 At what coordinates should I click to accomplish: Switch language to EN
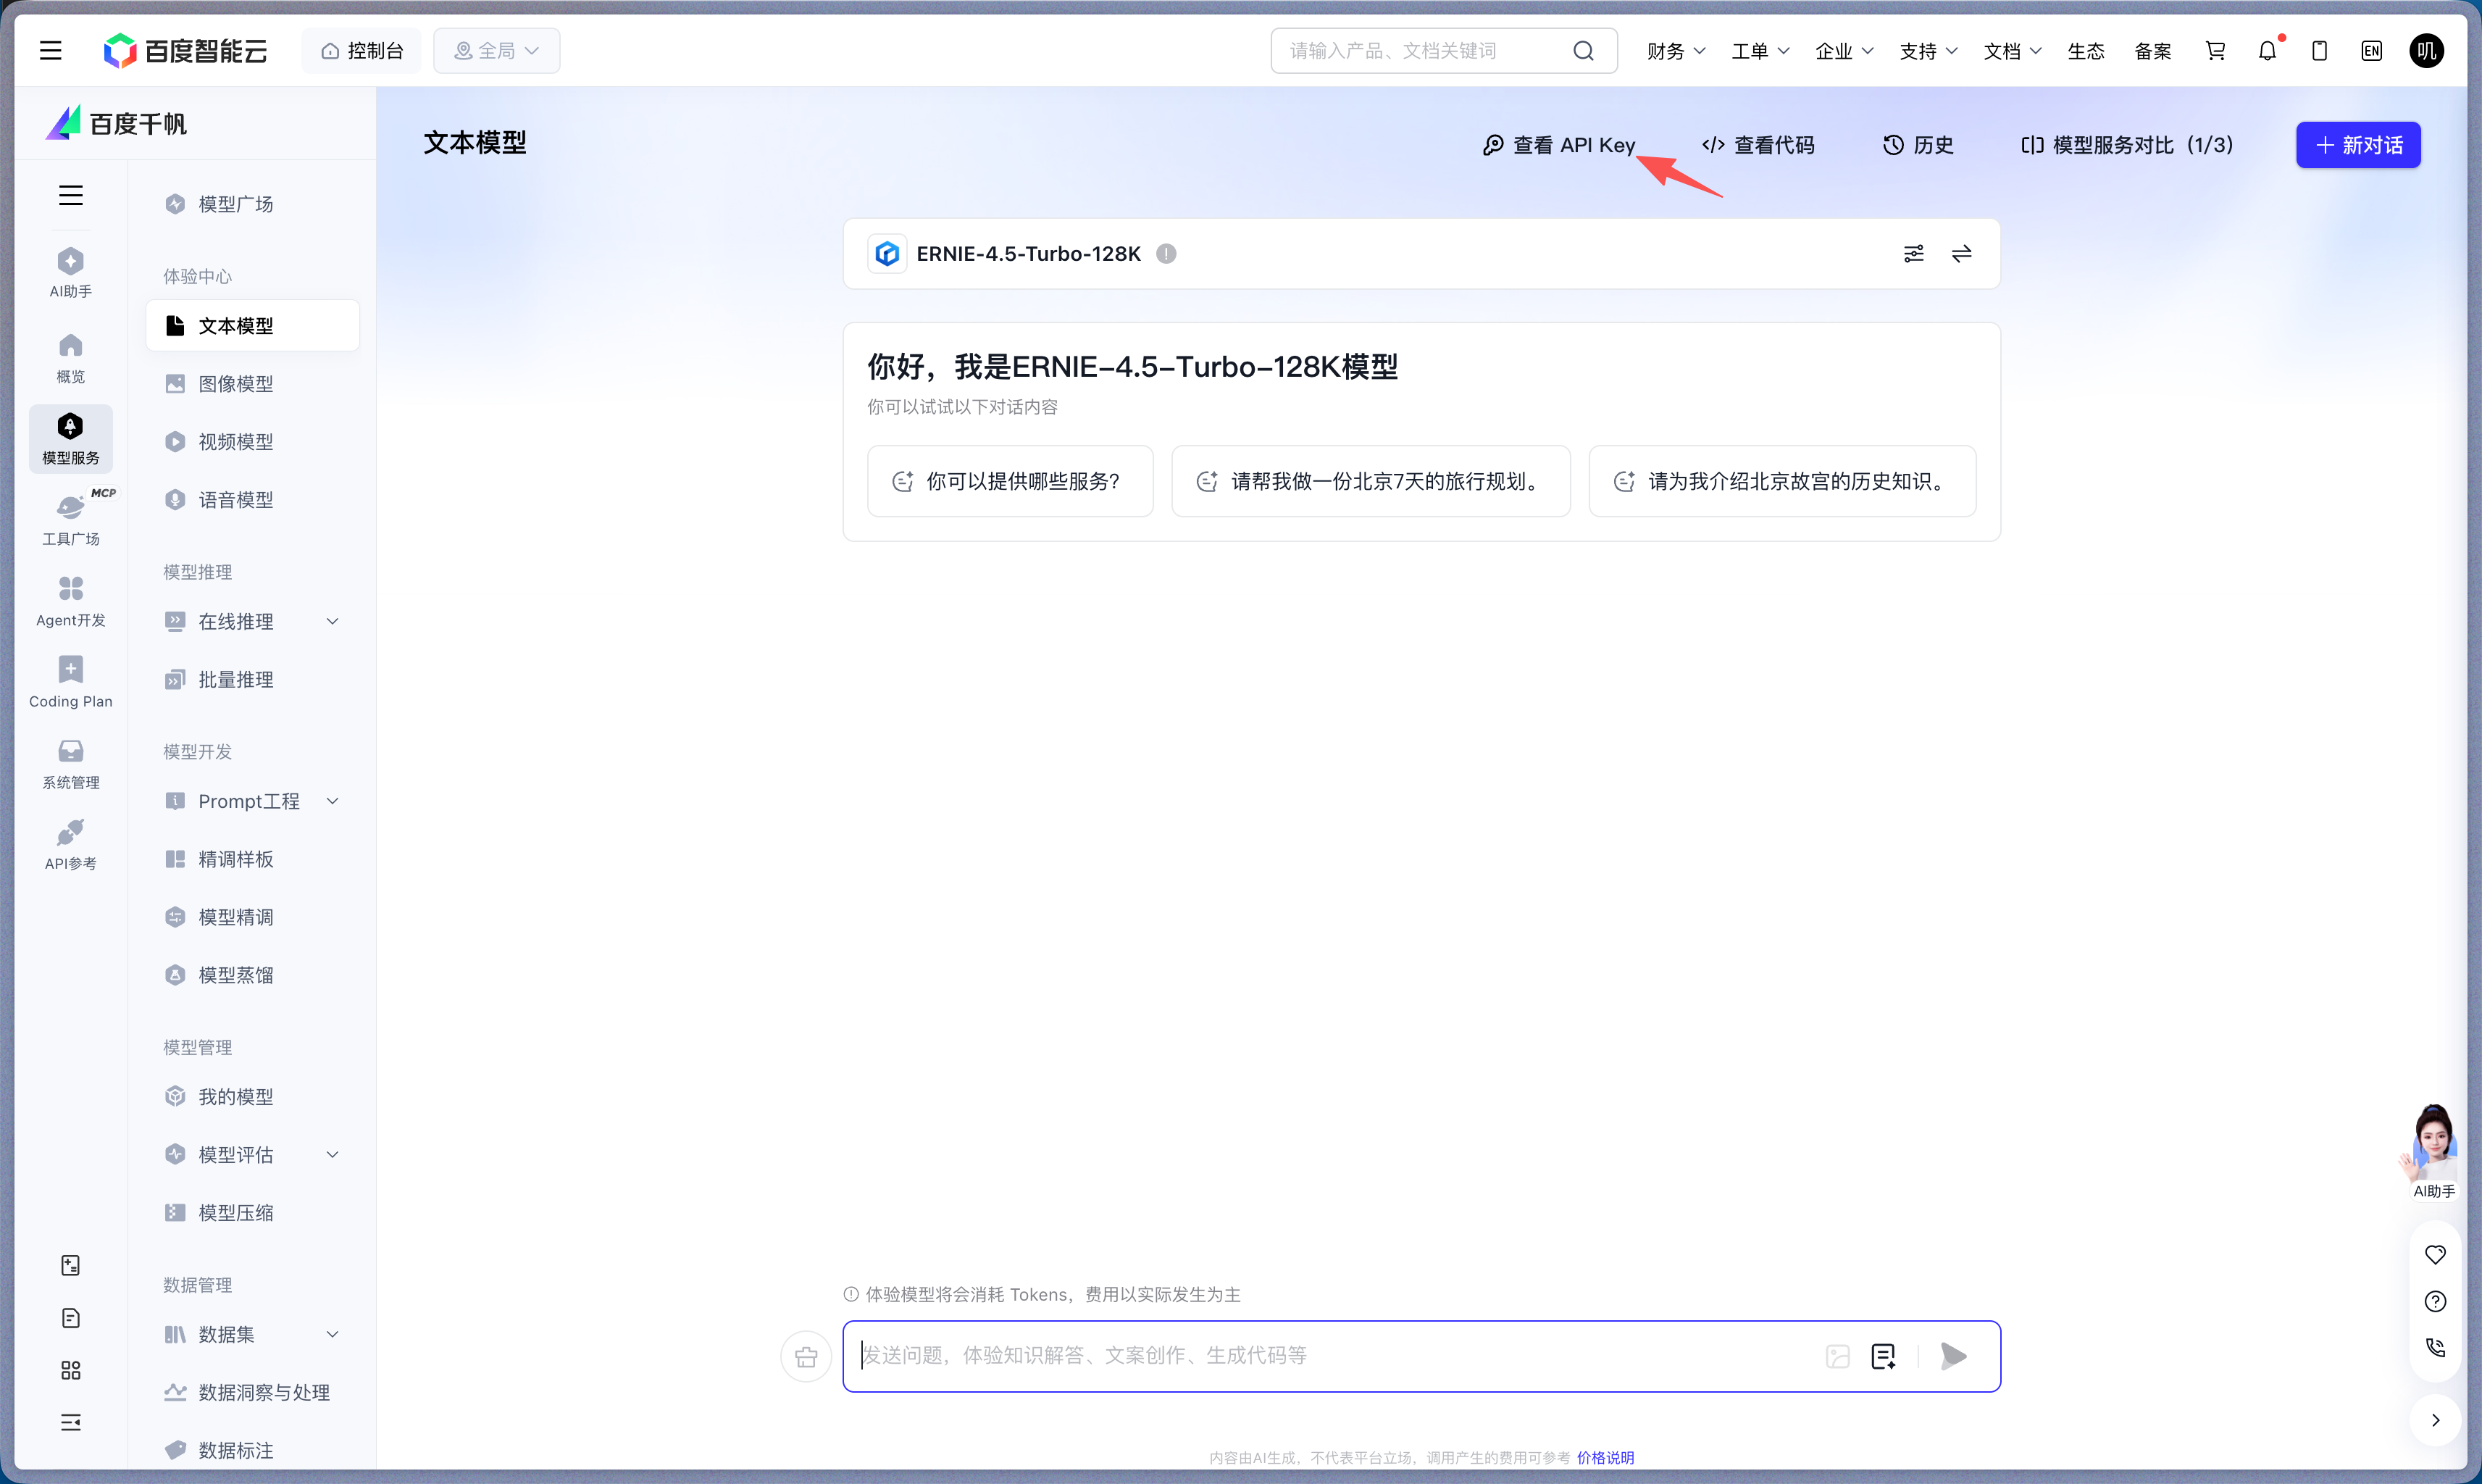2372,50
